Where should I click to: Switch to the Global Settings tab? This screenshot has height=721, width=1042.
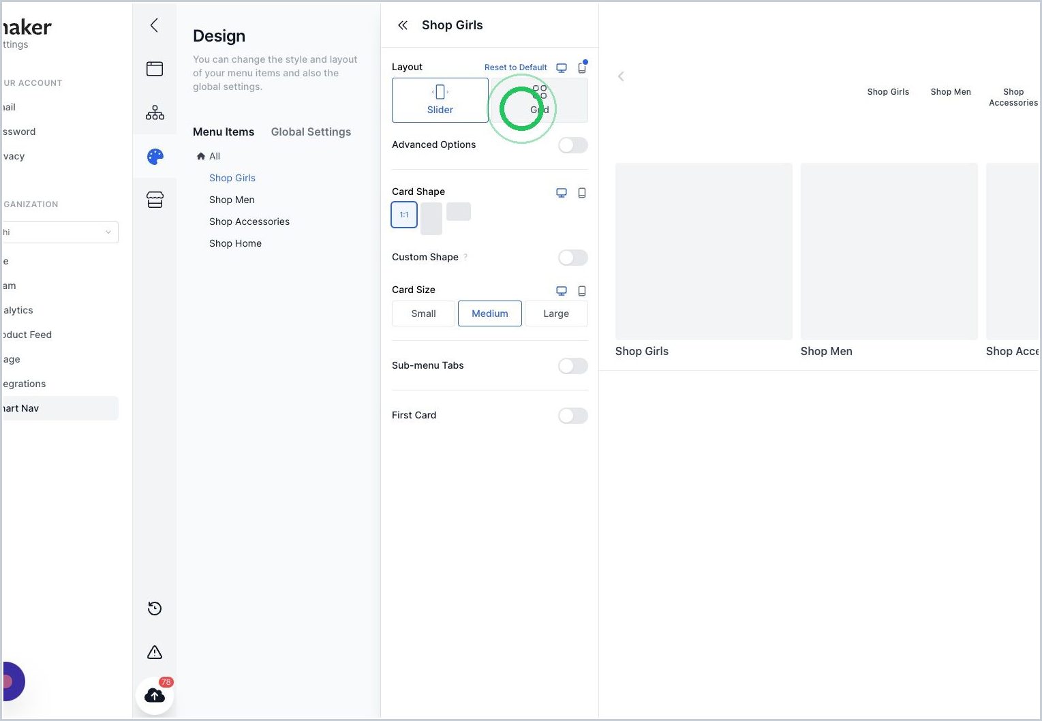tap(311, 132)
